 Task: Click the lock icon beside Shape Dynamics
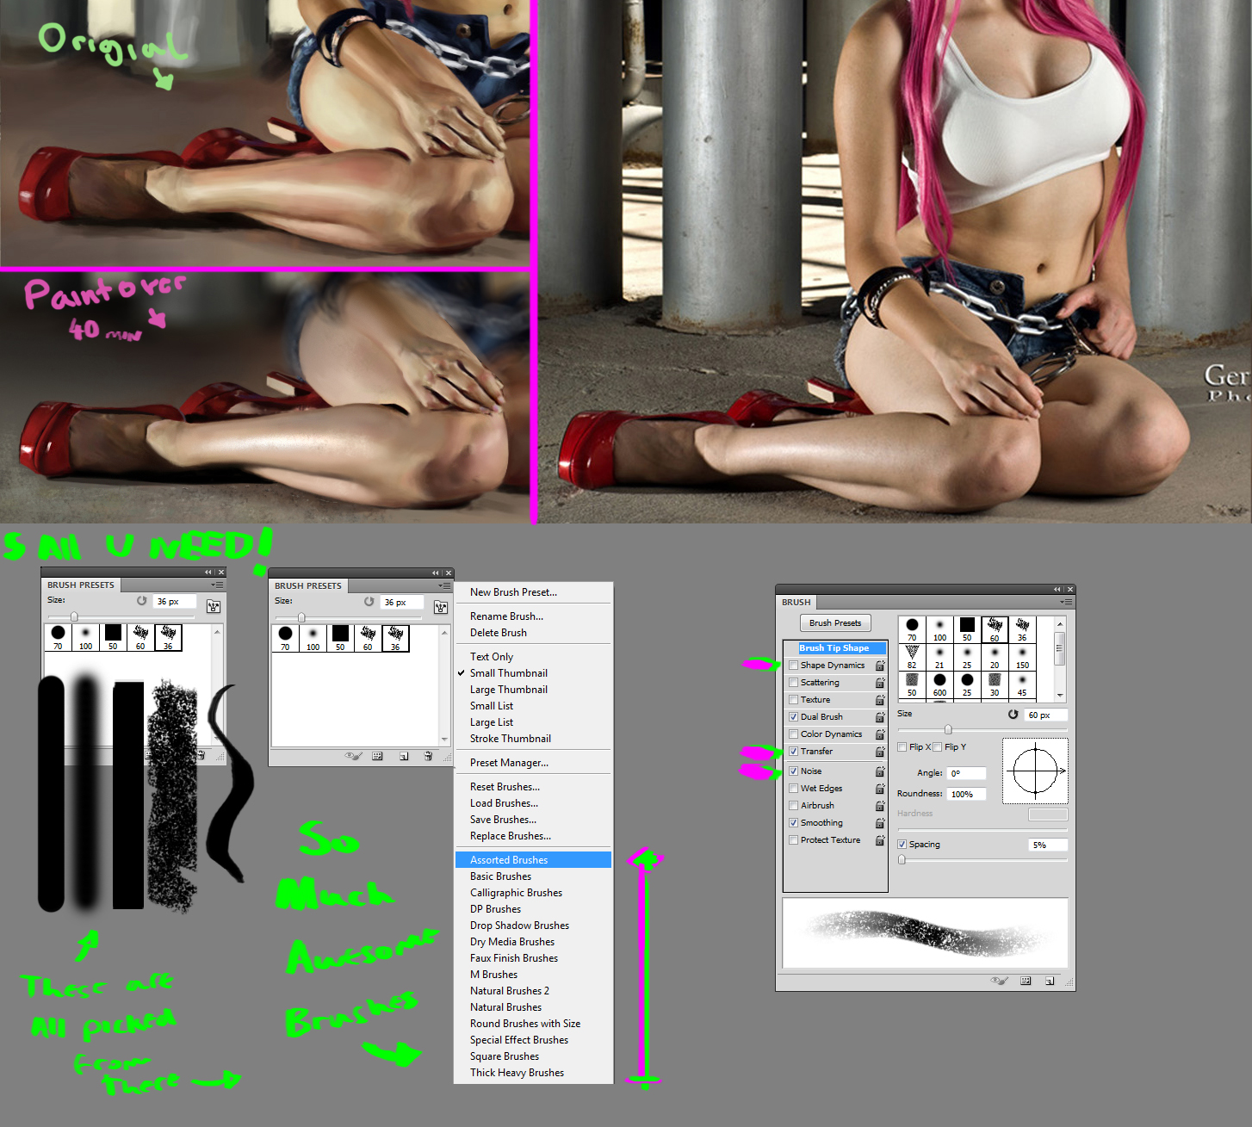click(x=880, y=666)
